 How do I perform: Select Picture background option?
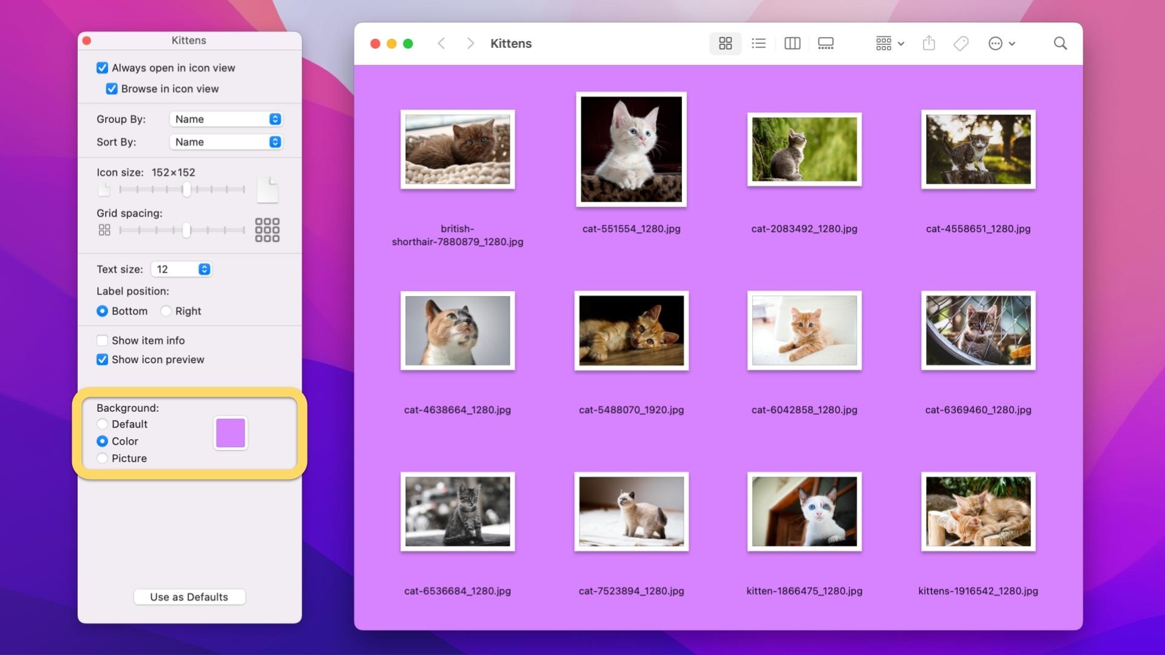pos(103,458)
